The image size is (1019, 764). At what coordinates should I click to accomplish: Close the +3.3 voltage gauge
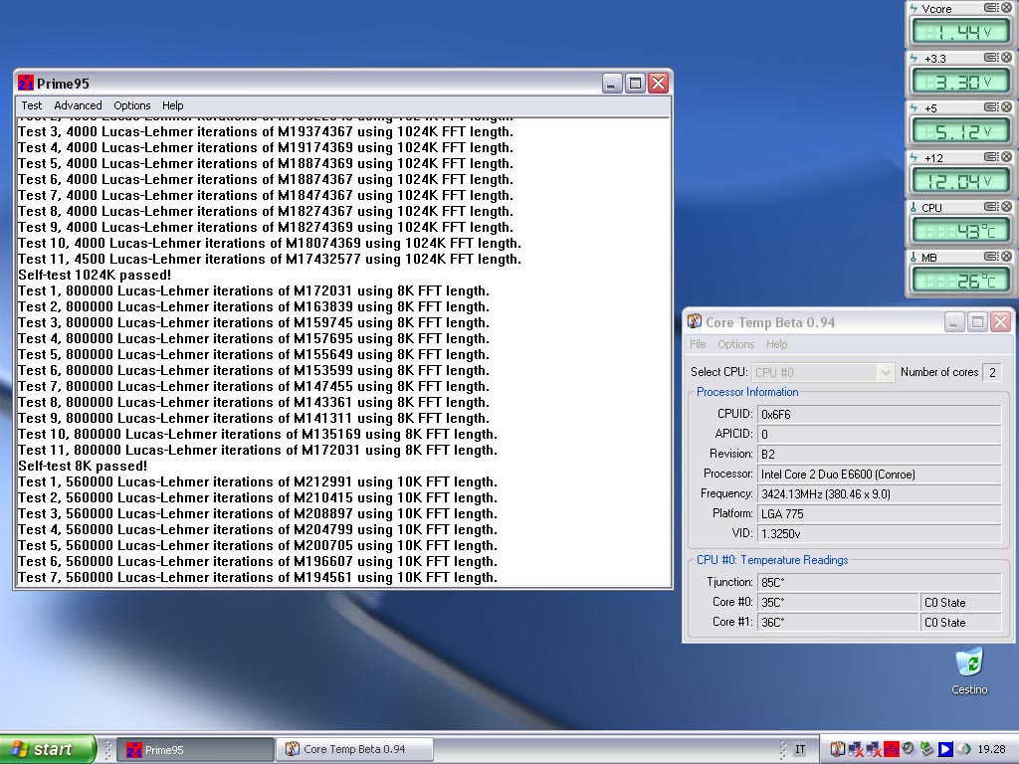pos(1006,58)
